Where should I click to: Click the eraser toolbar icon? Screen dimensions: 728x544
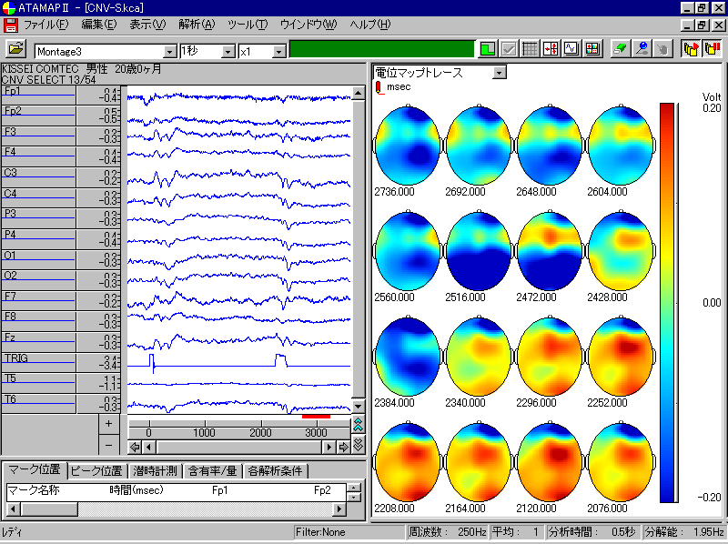[x=620, y=50]
